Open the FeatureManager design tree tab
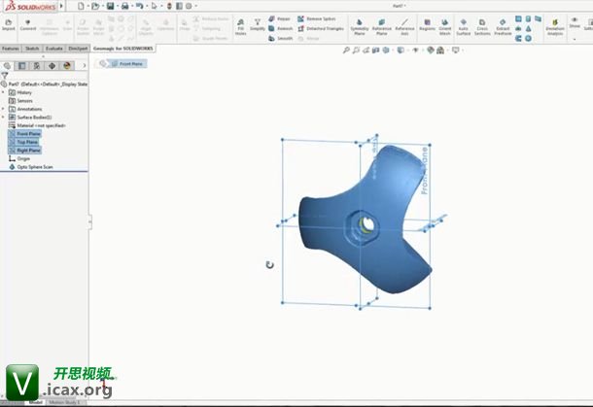The height and width of the screenshot is (407, 593). 7,65
